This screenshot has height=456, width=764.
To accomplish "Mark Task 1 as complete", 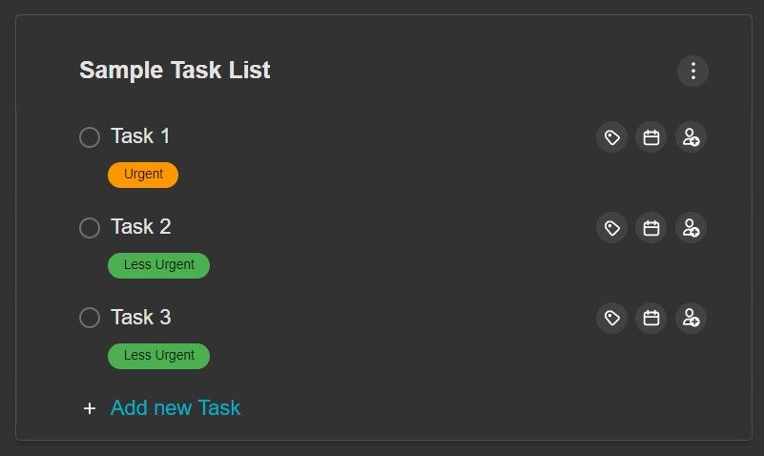I will pyautogui.click(x=90, y=137).
